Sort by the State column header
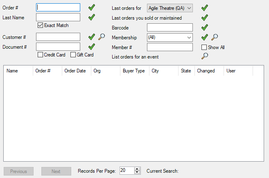Viewport: 269px width, 178px height. 186,71
